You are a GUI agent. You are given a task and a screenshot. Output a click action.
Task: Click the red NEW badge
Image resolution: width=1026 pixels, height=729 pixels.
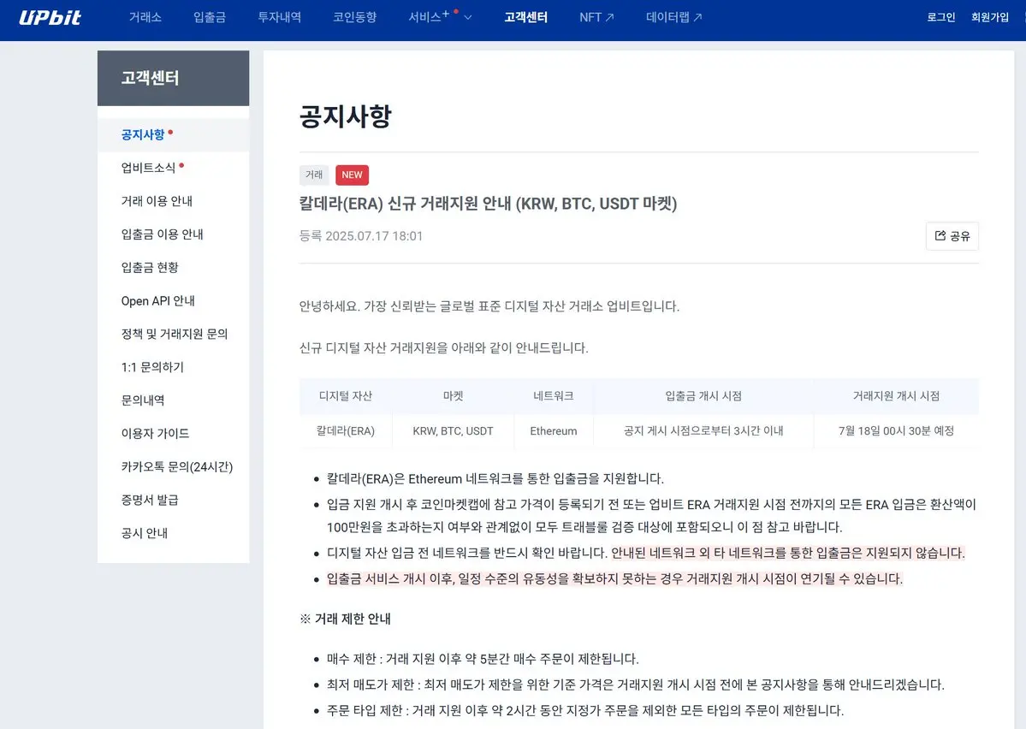pyautogui.click(x=352, y=175)
